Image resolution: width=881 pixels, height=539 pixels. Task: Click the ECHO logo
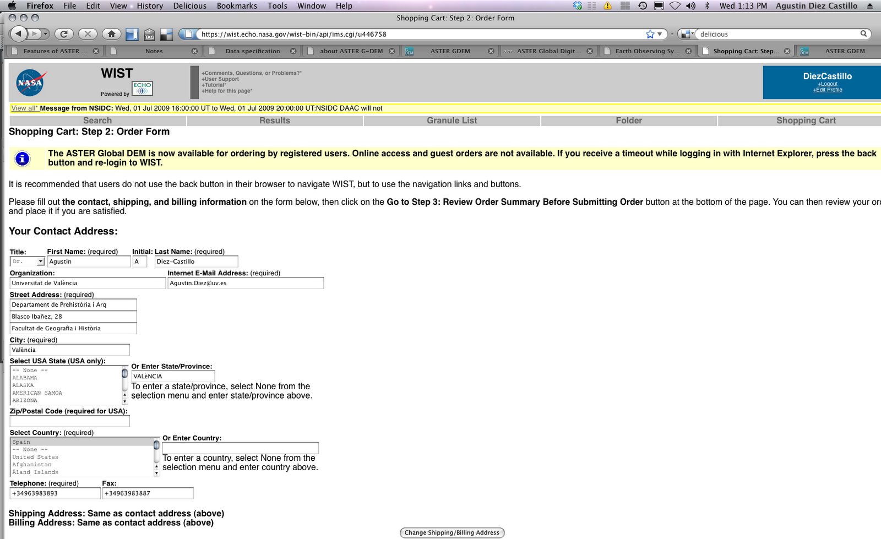(142, 88)
